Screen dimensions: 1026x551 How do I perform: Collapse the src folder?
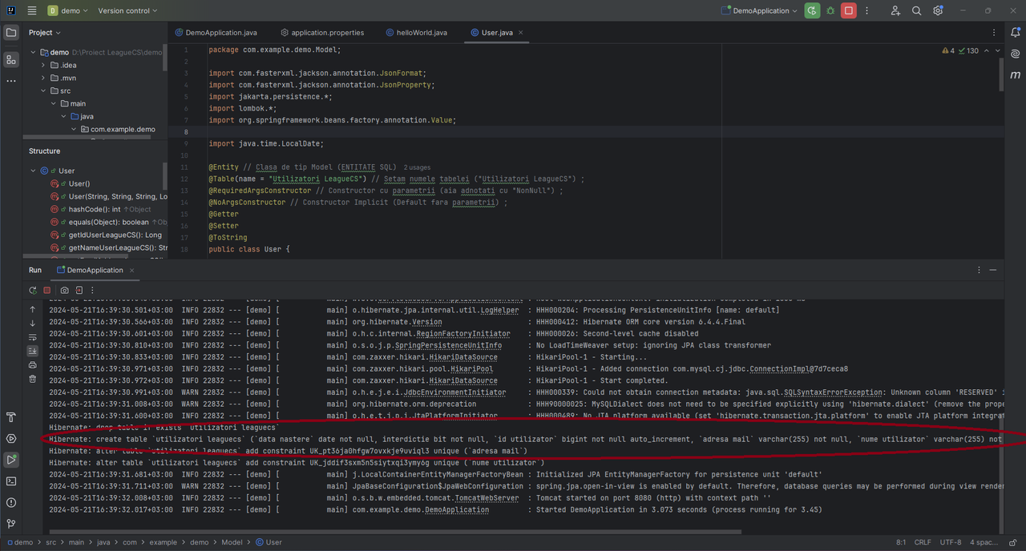click(44, 90)
